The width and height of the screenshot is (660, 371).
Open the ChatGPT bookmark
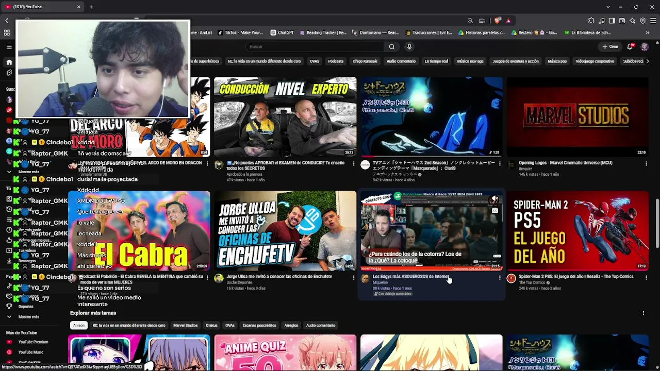tap(282, 33)
